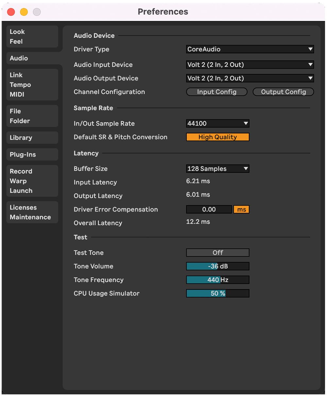
Task: Switch to the Look Feel tab
Action: pyautogui.click(x=32, y=37)
